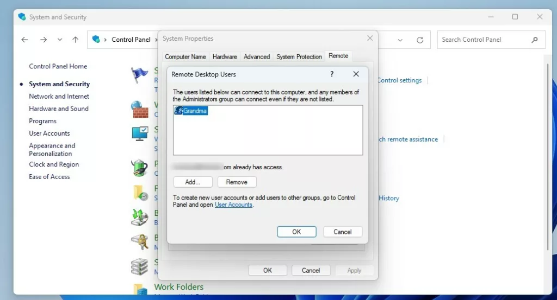Screen dimensions: 557x300
Task: Click the System monitor icon
Action: click(140, 133)
